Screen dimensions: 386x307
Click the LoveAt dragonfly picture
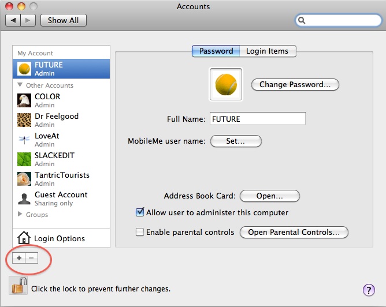pos(24,140)
